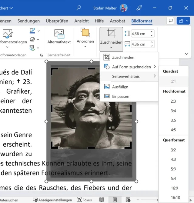Select Ausfüllen from crop menu

[120, 87]
